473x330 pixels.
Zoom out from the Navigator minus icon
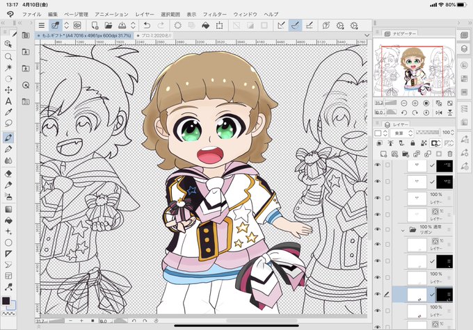(x=404, y=103)
